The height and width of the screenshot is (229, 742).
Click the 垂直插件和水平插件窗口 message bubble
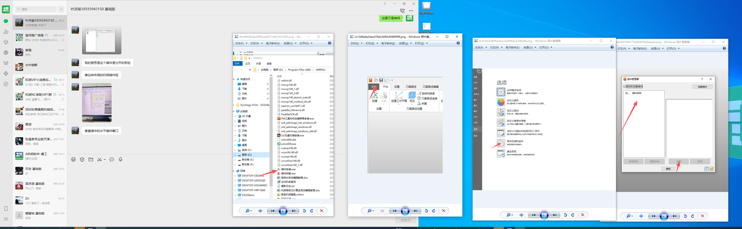(x=102, y=131)
